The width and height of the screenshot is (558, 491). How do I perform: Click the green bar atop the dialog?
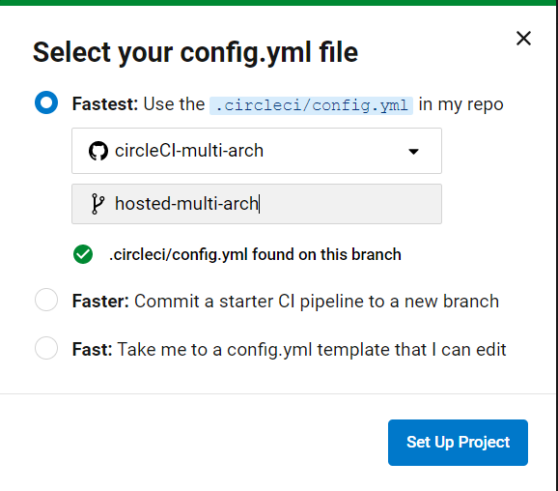(x=279, y=3)
